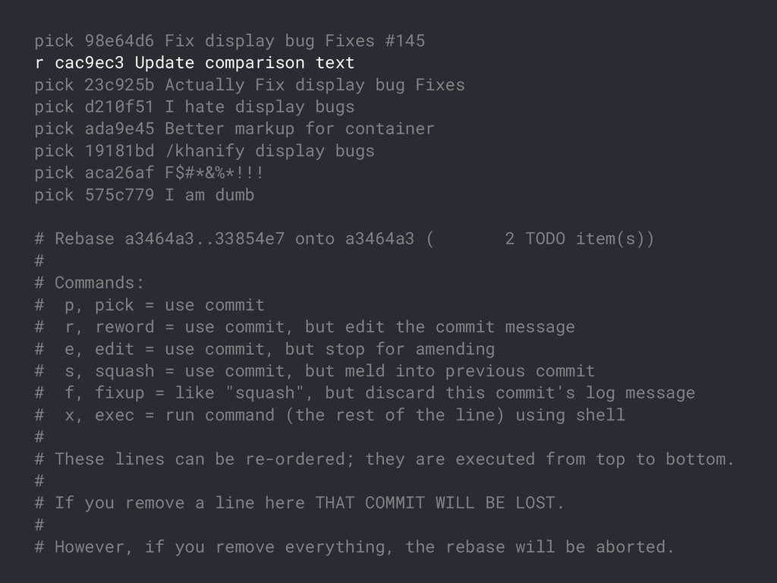
Task: Click the 'Commands:' comment heading
Action: click(99, 282)
